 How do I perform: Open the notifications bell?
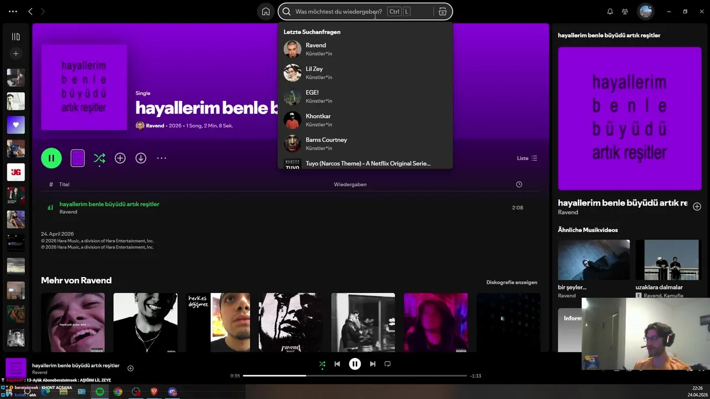[610, 12]
